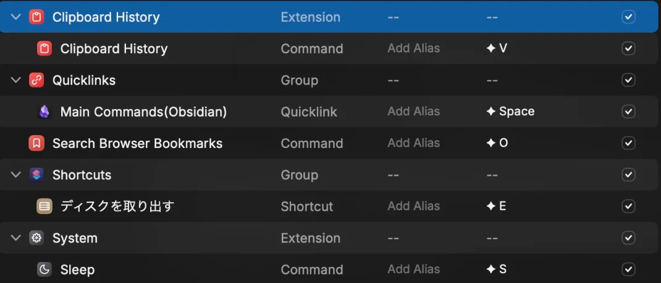Disable the Sleep command checkbox

(628, 269)
